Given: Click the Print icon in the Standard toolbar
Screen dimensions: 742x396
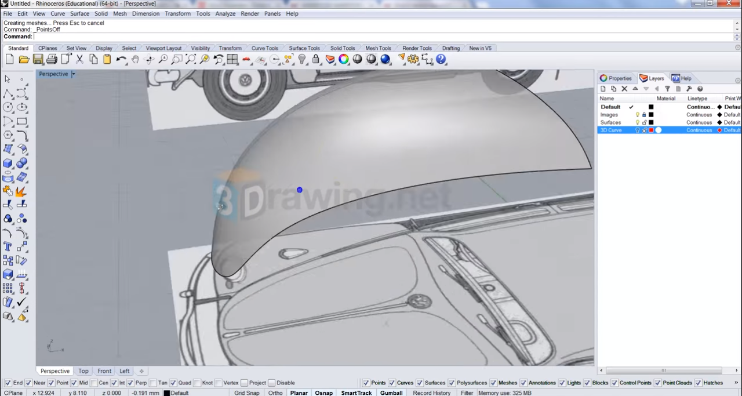Looking at the screenshot, I should [x=52, y=59].
